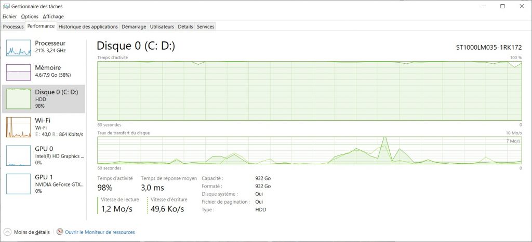This screenshot has height=242, width=532.
Task: Select the Processeur mini graph thumbnail
Action: pyautogui.click(x=19, y=48)
